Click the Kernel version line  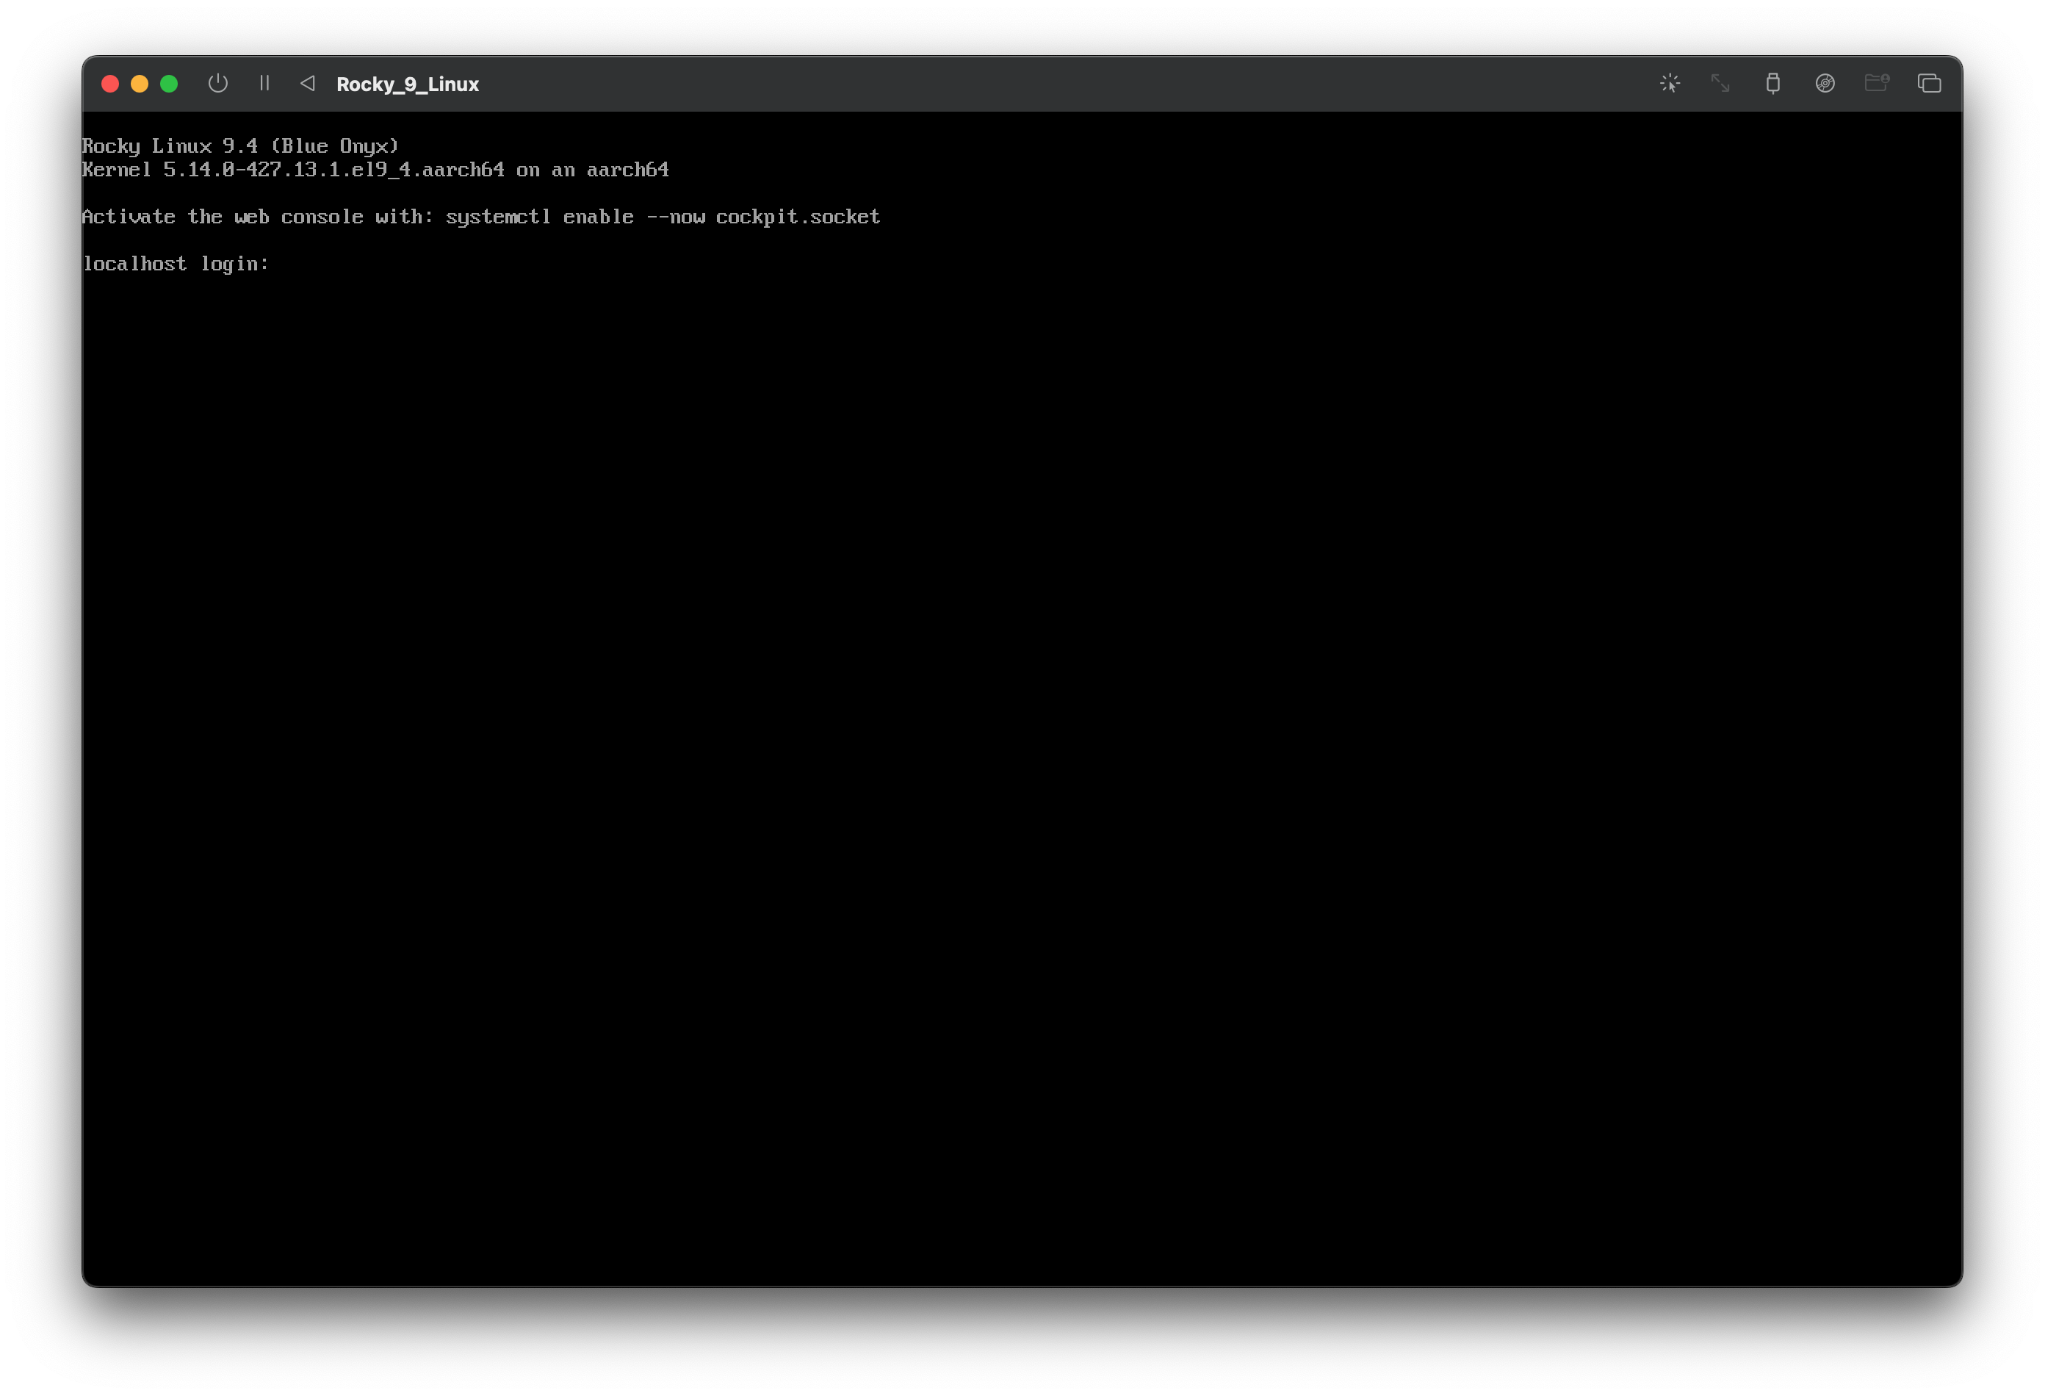pyautogui.click(x=376, y=170)
